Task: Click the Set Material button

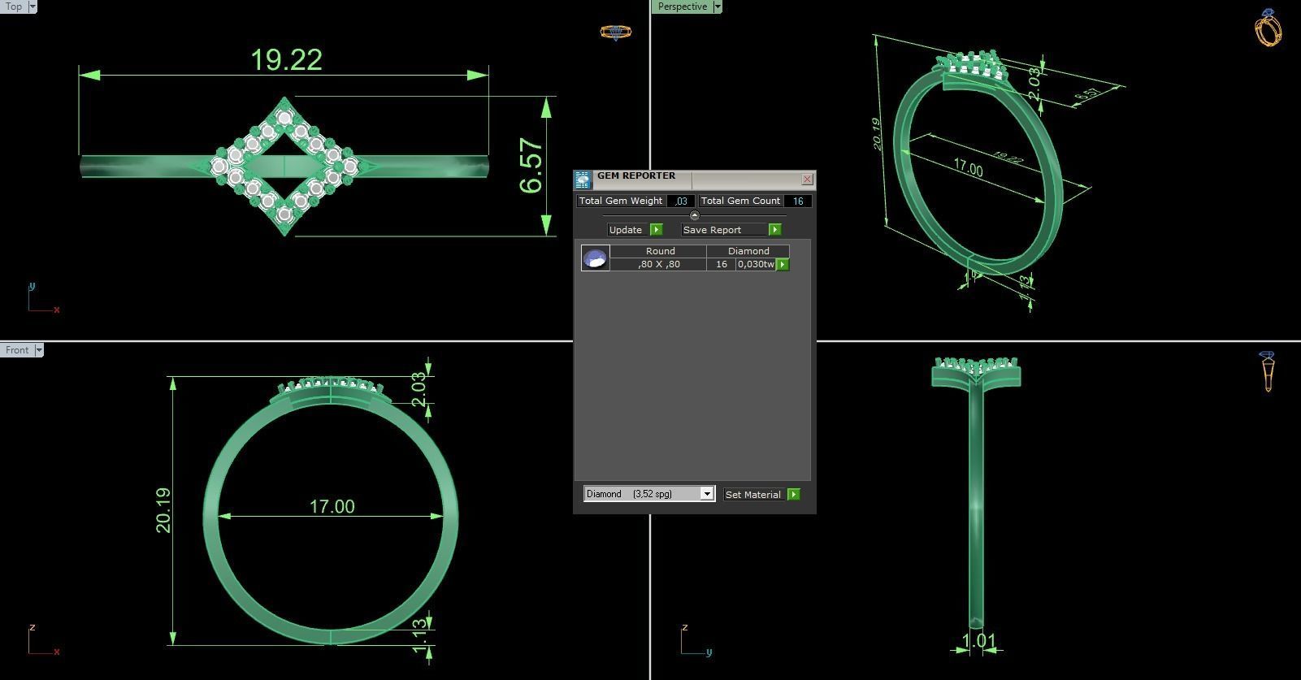Action: [753, 494]
